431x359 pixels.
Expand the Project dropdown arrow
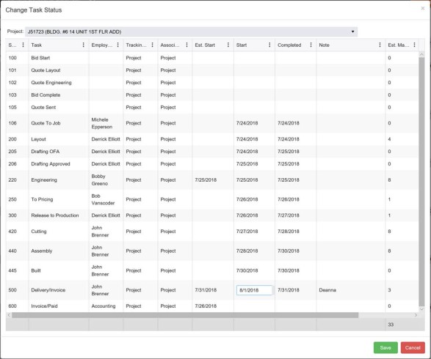pyautogui.click(x=352, y=32)
